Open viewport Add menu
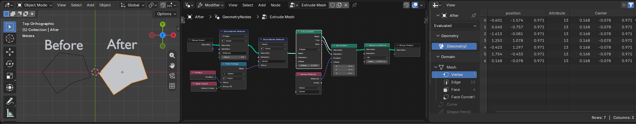The width and height of the screenshot is (636, 124). pos(91,5)
